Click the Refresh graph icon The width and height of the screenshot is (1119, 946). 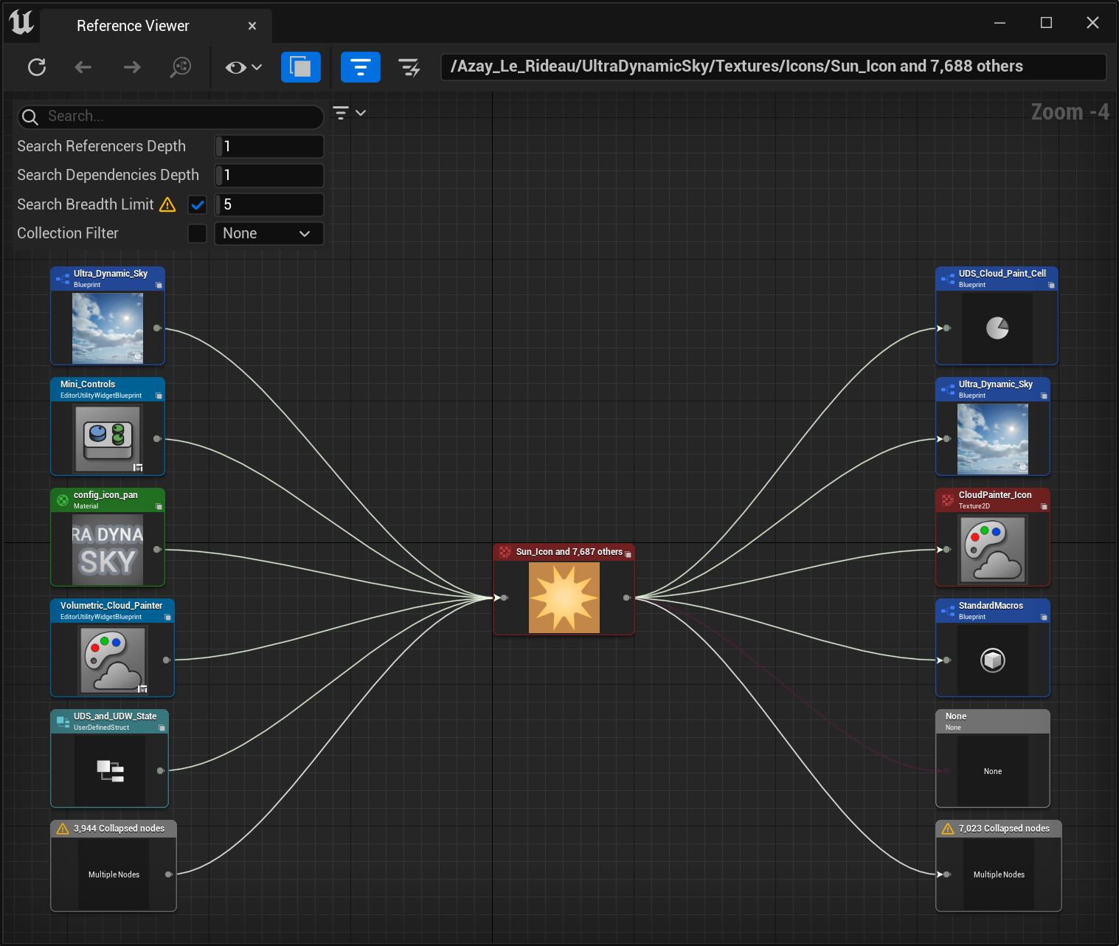(37, 67)
